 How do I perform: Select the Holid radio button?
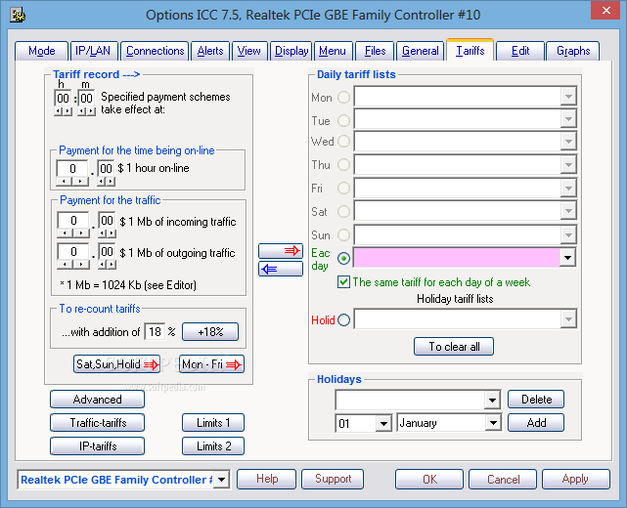[x=343, y=319]
